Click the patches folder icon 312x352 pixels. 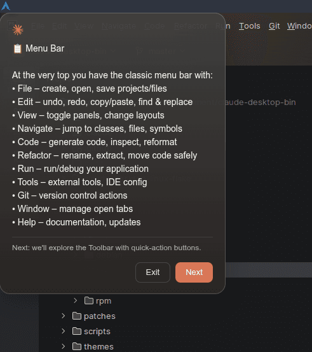(77, 316)
